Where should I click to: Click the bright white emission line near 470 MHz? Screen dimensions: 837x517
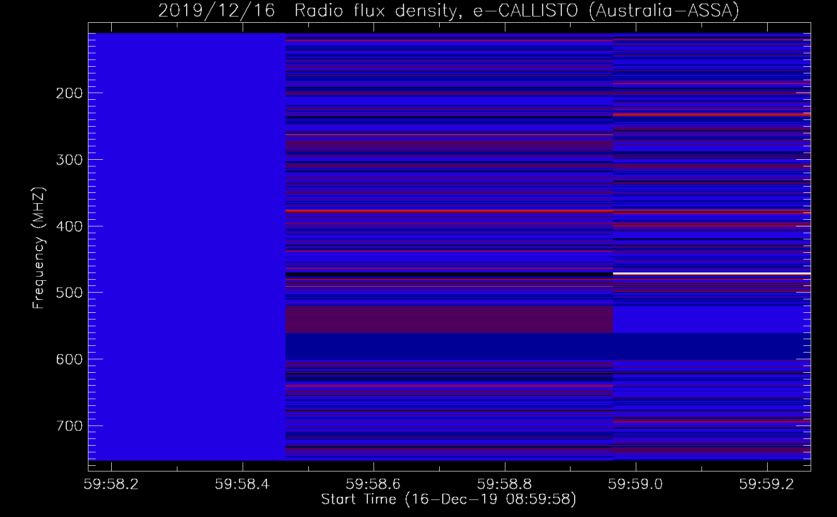point(712,273)
